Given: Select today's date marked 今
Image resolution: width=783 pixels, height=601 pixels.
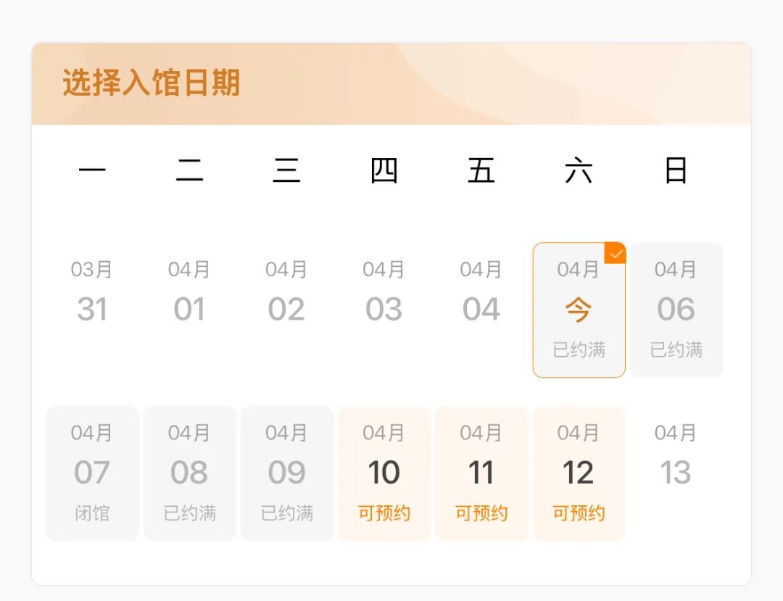Looking at the screenshot, I should click(579, 308).
